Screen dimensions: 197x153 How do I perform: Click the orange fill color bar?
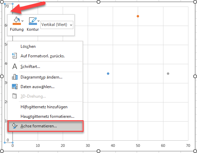[x=17, y=24]
